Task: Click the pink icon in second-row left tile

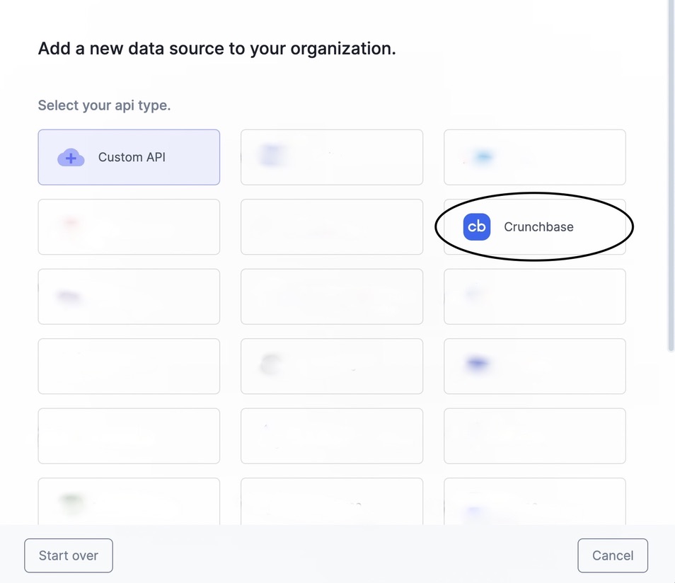Action: 67,223
